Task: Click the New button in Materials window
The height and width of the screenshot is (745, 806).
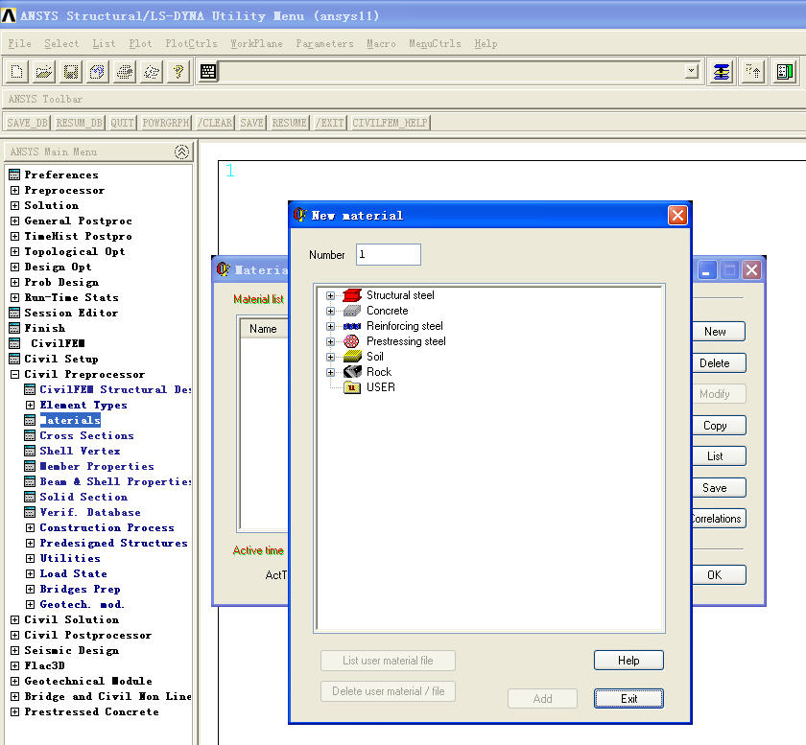Action: pos(718,332)
